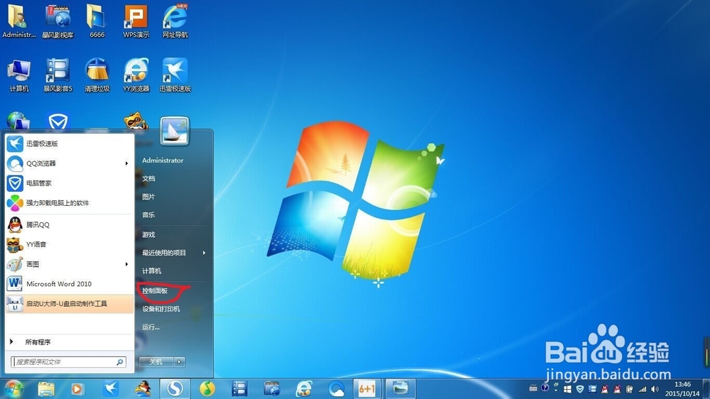Launch 腾讯QQ from the Start menu

click(70, 224)
